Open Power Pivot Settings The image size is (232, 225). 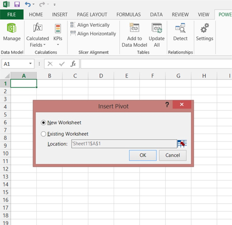(205, 32)
